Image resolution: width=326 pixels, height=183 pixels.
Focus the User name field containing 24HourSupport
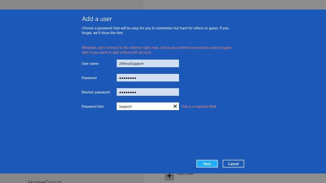coord(147,63)
